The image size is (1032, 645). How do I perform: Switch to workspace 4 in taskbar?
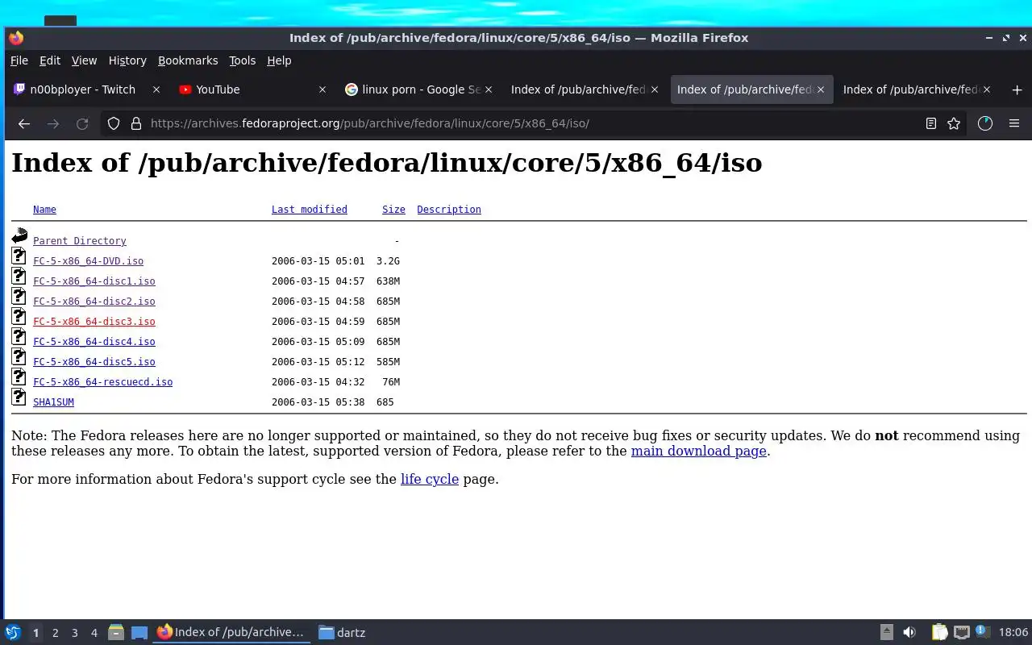point(94,633)
